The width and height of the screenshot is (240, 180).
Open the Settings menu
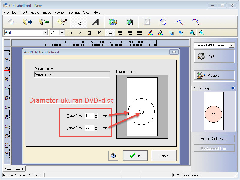pos(74,13)
